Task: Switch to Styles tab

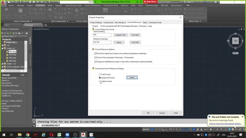Action: [145, 23]
